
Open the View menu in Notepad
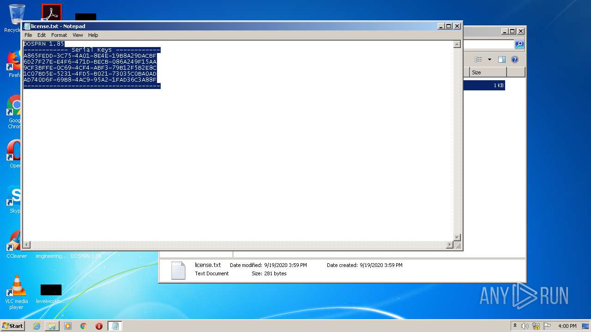pos(78,35)
